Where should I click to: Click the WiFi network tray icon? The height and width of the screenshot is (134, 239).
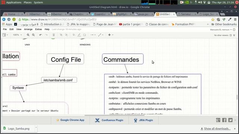click(205, 2)
